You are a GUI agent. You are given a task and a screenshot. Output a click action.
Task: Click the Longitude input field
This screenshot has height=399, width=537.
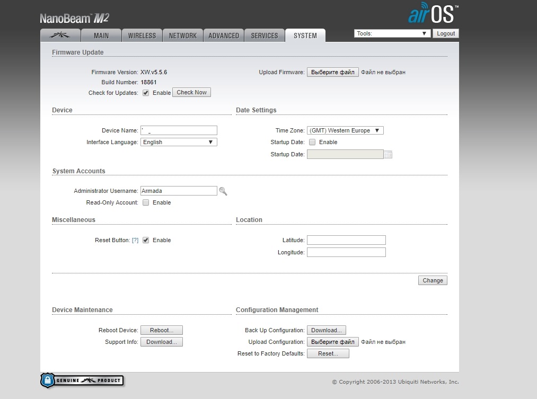346,252
